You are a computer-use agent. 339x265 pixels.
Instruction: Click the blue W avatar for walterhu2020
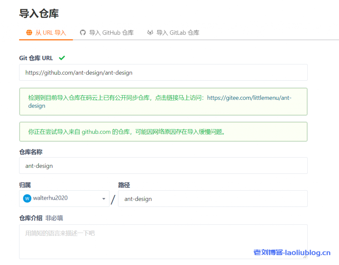[27, 198]
